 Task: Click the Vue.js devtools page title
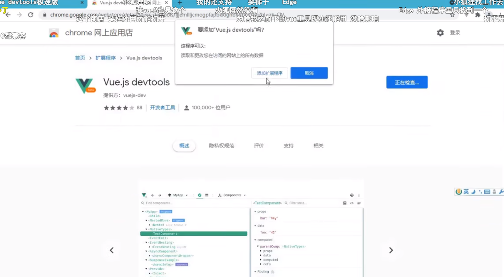136,82
